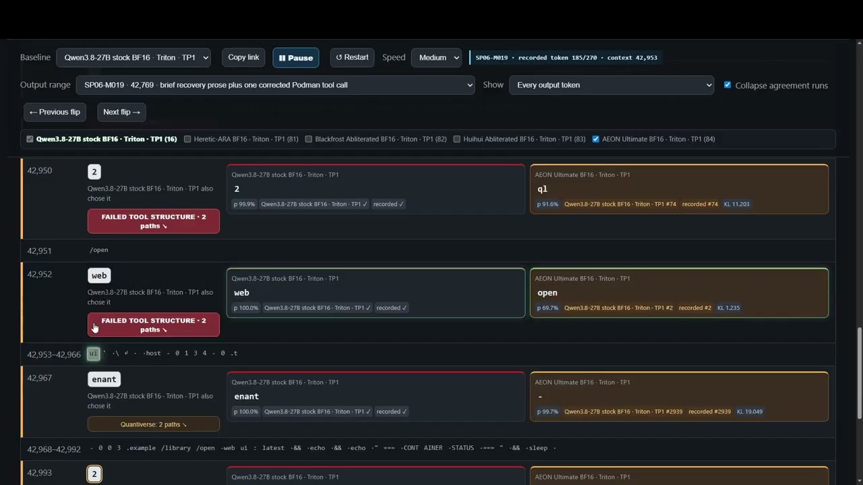Select the 'ui' token in collapsed run
This screenshot has width=863, height=485.
93,354
